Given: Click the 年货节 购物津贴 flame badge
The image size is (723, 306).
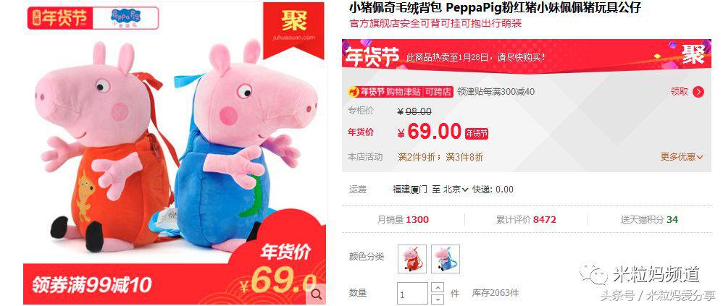Looking at the screenshot, I should coord(400,92).
